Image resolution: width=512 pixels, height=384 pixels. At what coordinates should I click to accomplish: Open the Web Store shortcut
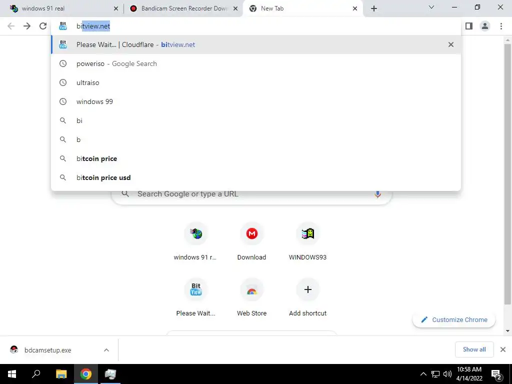tap(251, 297)
